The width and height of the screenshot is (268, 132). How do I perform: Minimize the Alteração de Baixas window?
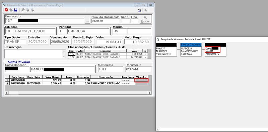137,5
